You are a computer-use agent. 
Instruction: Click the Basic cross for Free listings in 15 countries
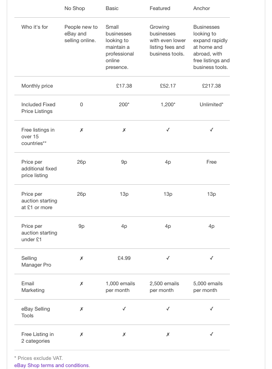[x=124, y=130]
